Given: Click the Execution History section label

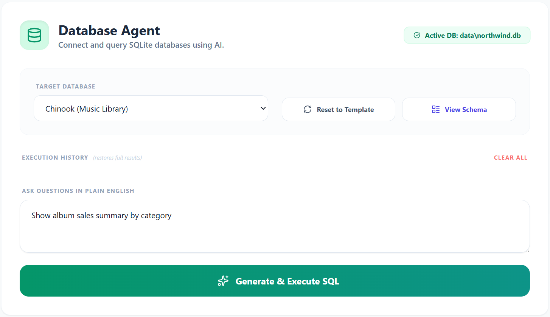Looking at the screenshot, I should [55, 157].
